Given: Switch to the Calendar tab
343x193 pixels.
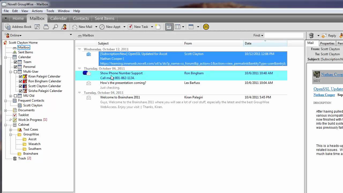Looking at the screenshot, I should (x=58, y=18).
